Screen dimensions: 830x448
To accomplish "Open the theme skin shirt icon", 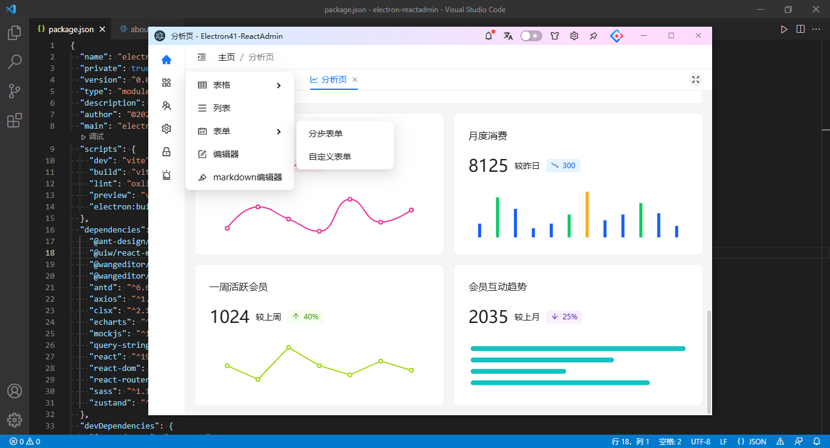I will click(x=554, y=36).
